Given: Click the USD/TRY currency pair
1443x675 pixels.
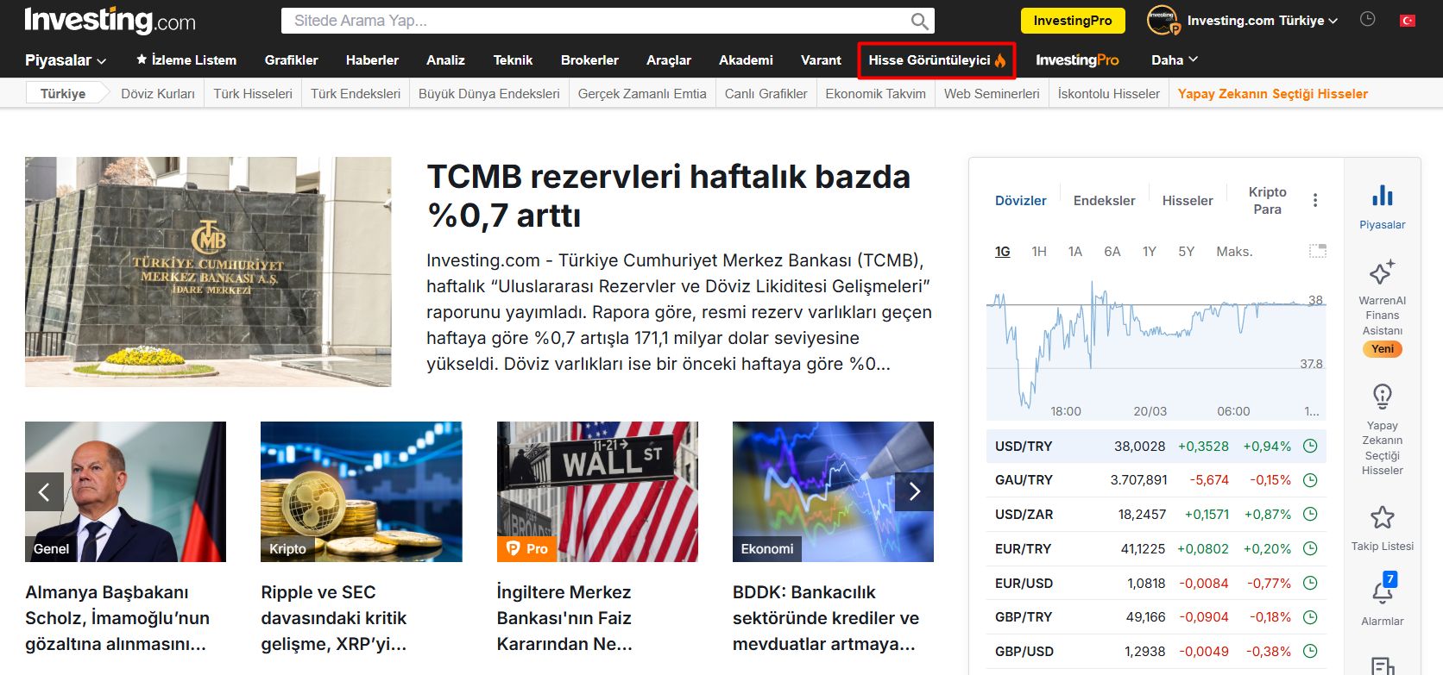Looking at the screenshot, I should point(1024,446).
